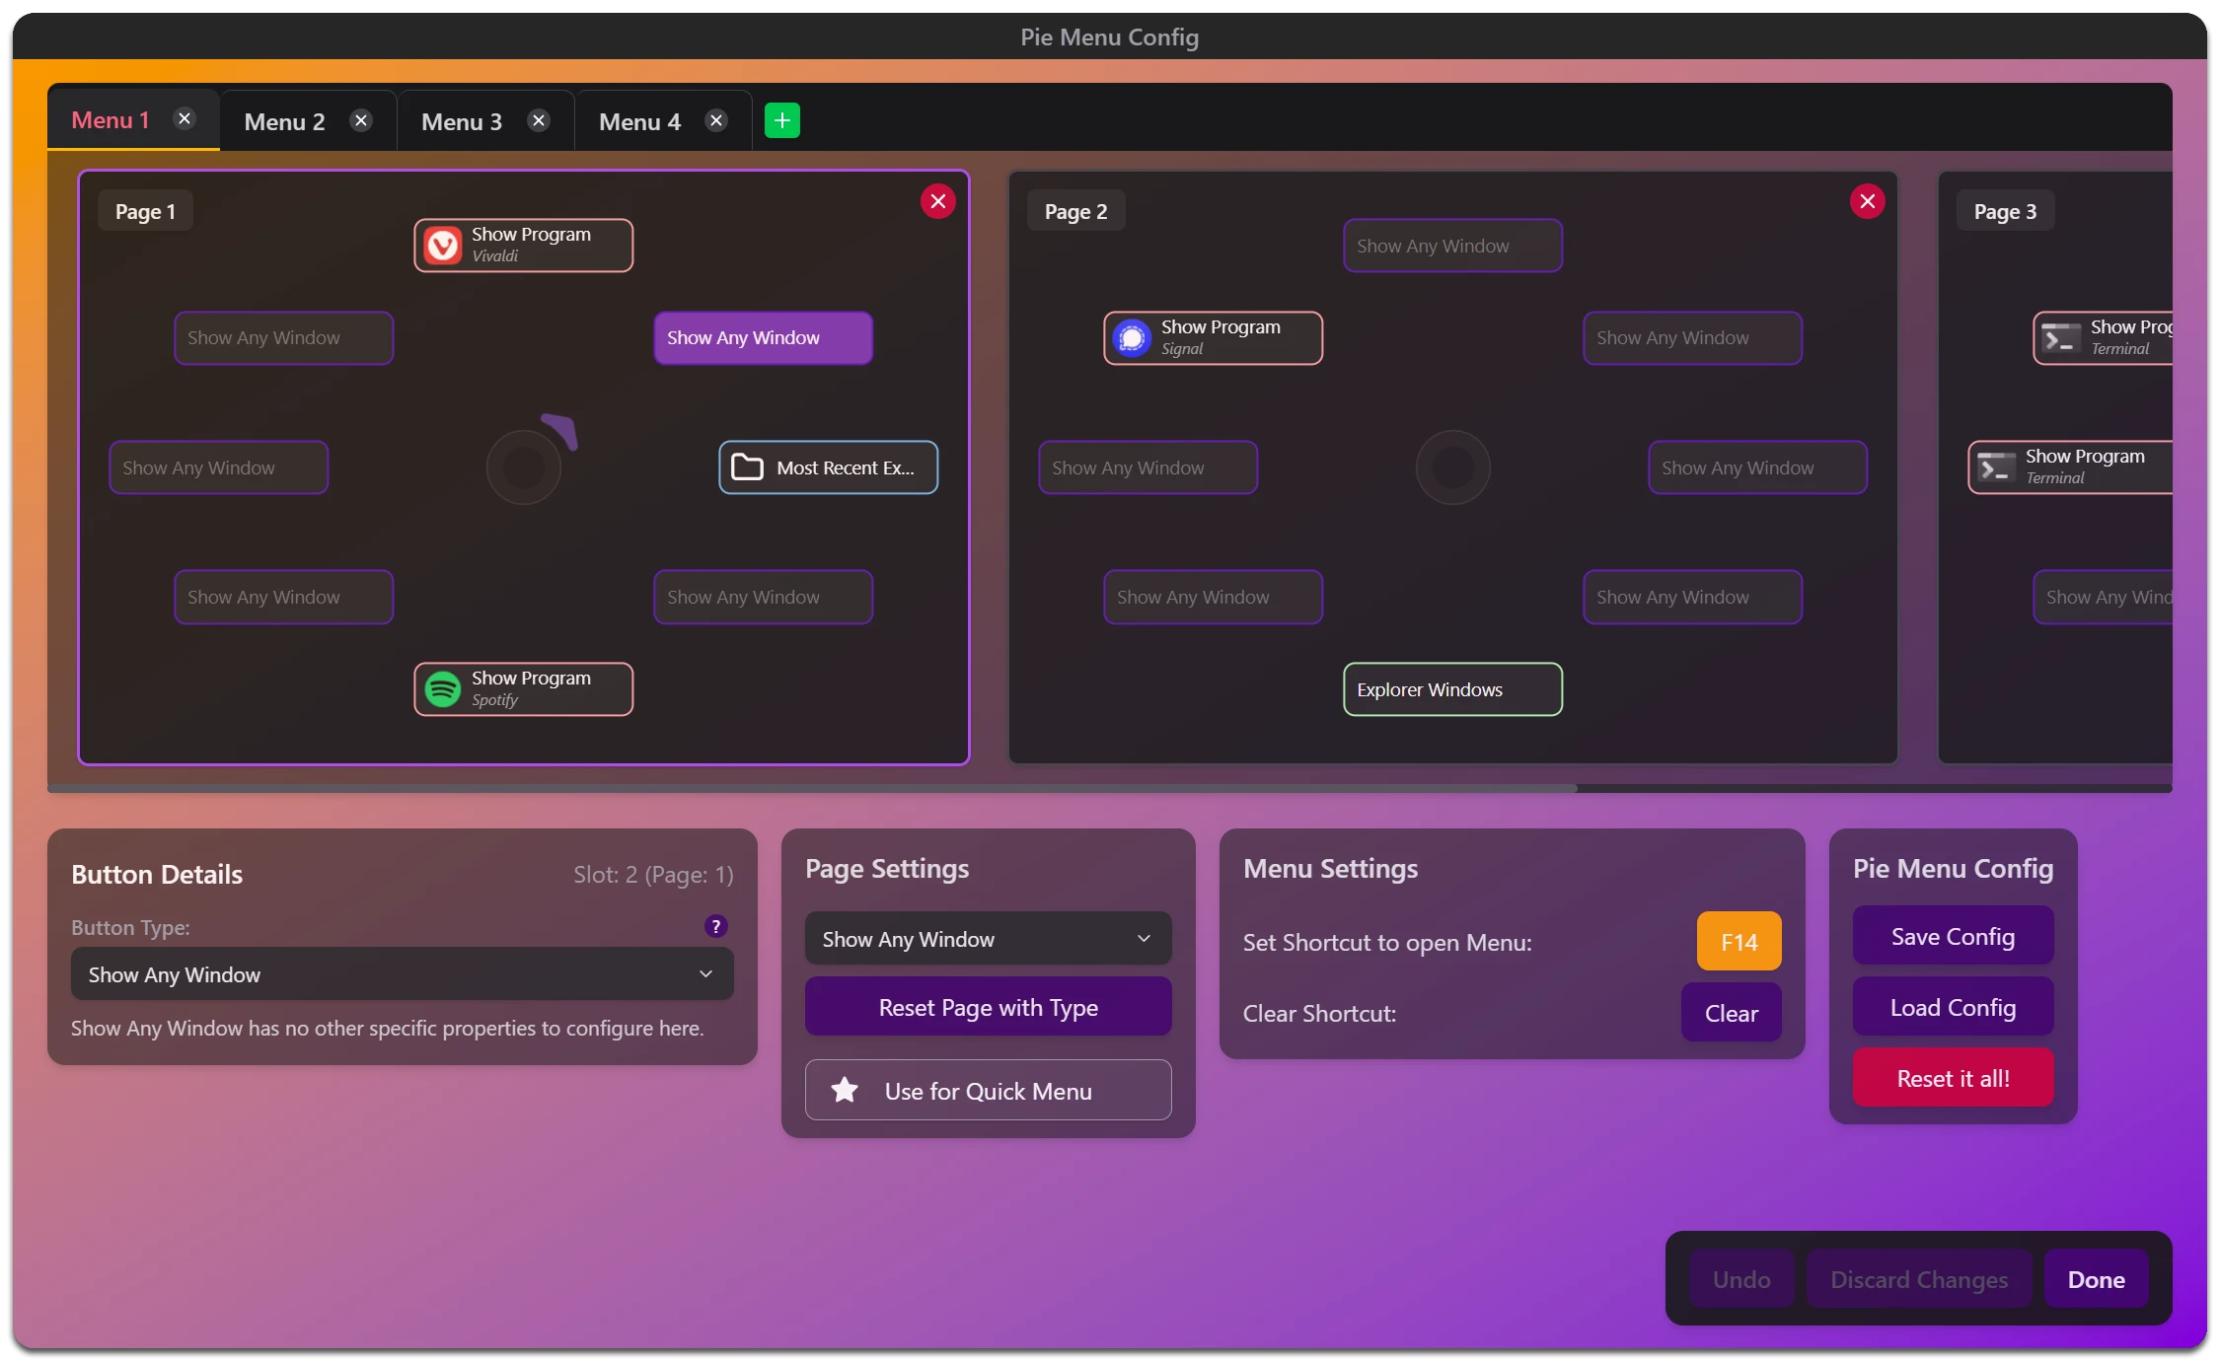2220x1361 pixels.
Task: Switch to the Menu 4 tab
Action: 639,121
